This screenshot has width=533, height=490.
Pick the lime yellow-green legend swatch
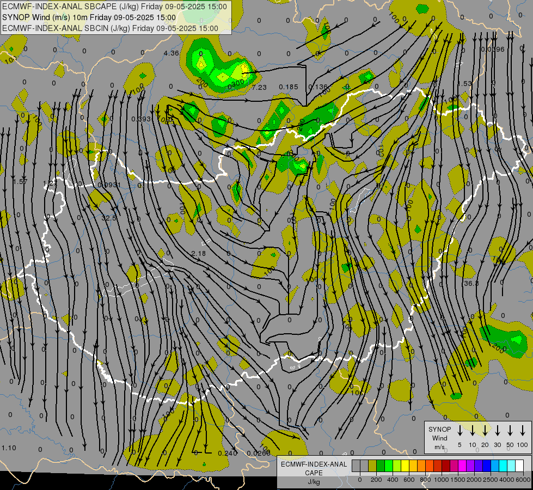pos(397,465)
